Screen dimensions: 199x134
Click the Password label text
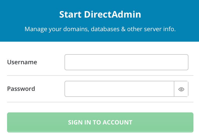[x=21, y=89]
